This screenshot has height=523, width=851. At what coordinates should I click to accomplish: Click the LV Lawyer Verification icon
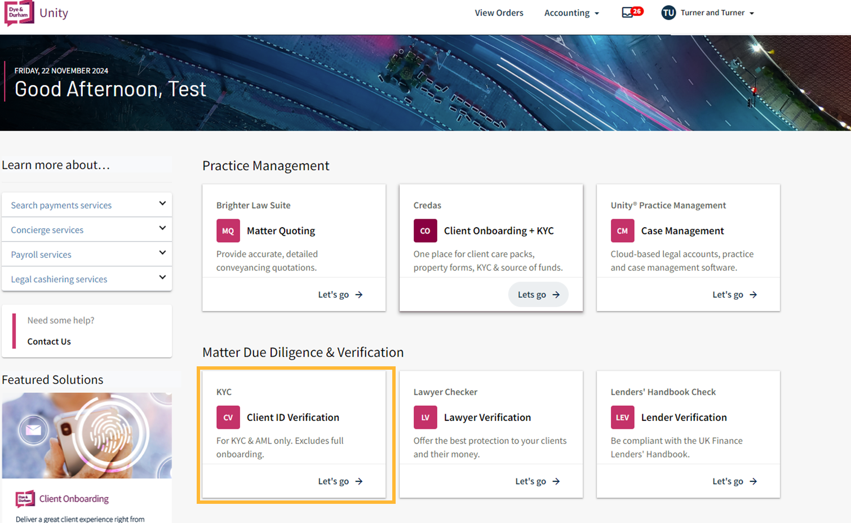point(425,417)
